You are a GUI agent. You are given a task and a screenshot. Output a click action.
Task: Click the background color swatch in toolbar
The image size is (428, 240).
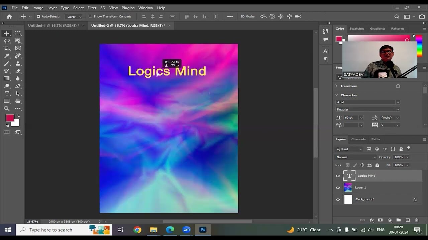pyautogui.click(x=16, y=123)
